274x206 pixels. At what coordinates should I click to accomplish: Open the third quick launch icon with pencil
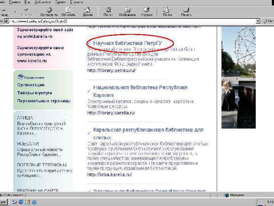click(x=27, y=202)
